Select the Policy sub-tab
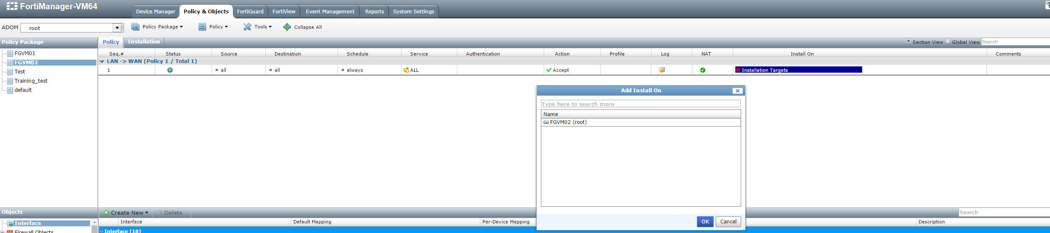This screenshot has width=1050, height=233. click(x=111, y=42)
